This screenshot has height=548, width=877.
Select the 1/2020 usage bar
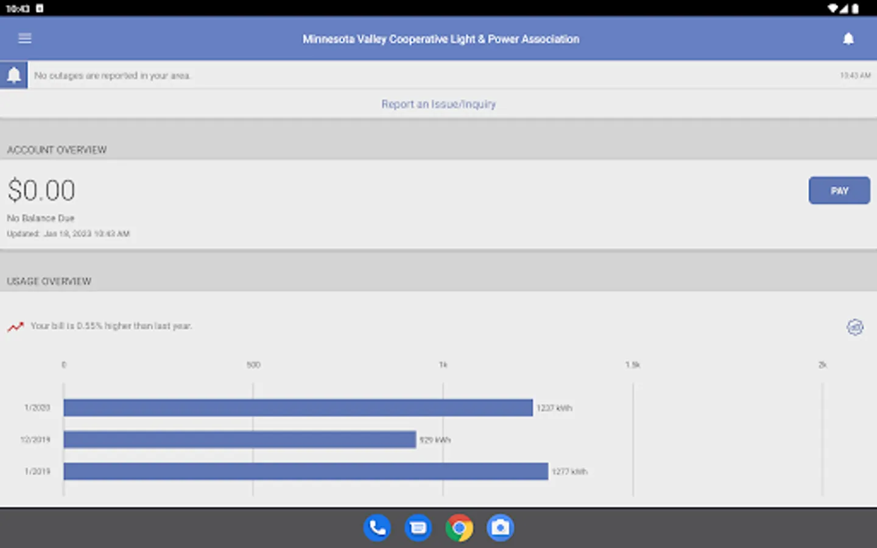click(x=298, y=408)
